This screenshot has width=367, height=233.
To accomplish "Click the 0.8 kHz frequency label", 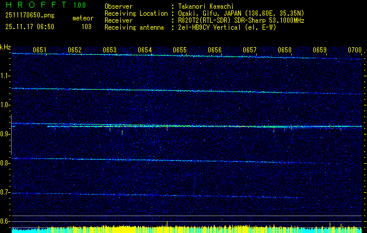I will [5, 163].
